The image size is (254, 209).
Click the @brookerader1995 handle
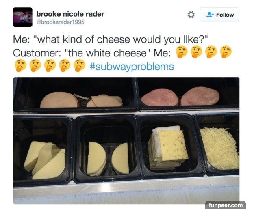60,22
